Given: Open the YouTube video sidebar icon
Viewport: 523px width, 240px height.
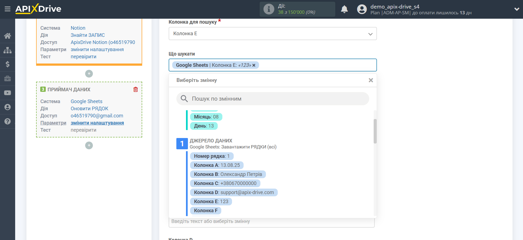Looking at the screenshot, I should tap(7, 93).
